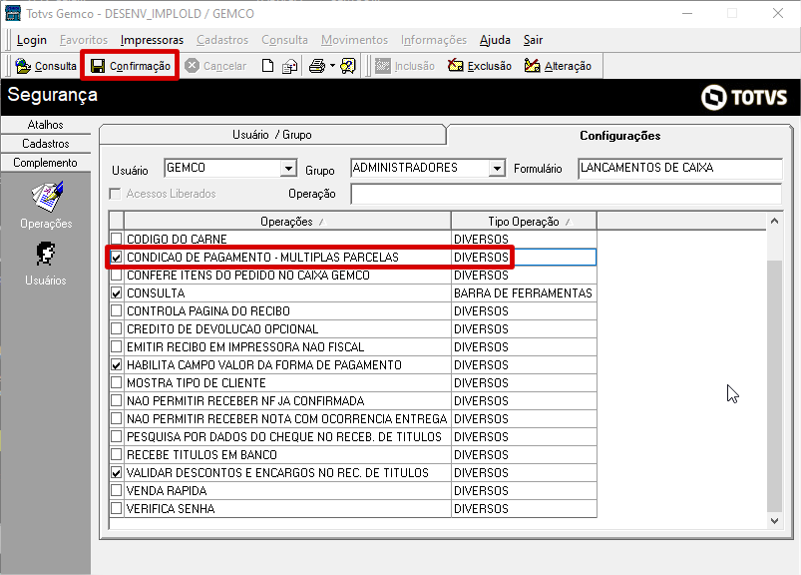Click the blank new document icon
This screenshot has width=801, height=575.
[x=267, y=66]
